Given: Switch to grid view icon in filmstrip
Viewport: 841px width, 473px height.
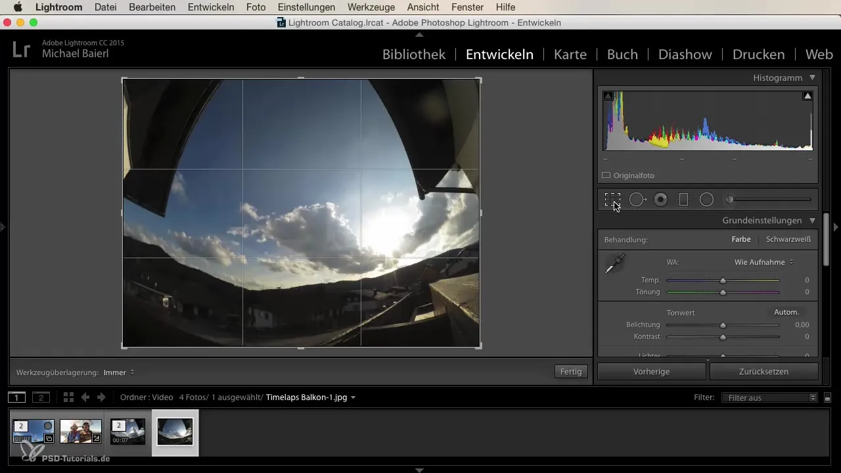Looking at the screenshot, I should [68, 397].
